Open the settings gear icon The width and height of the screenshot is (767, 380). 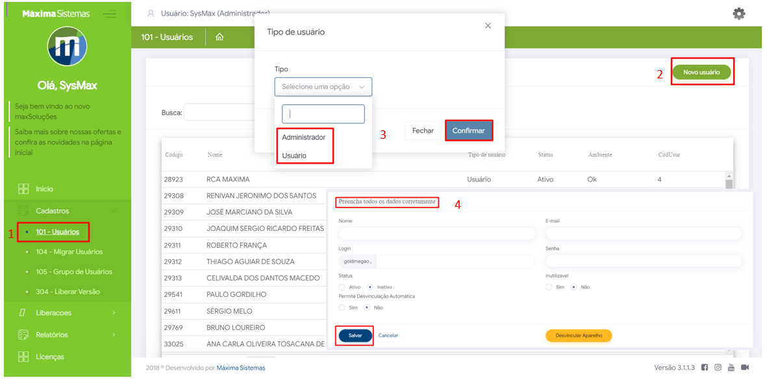click(x=738, y=14)
